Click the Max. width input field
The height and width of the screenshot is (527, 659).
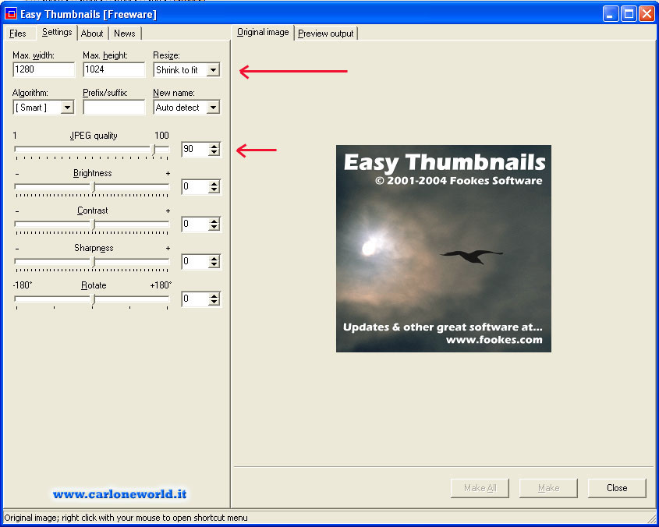pyautogui.click(x=44, y=69)
